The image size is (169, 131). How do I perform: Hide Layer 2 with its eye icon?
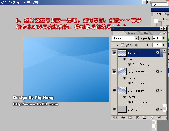coord(114,53)
